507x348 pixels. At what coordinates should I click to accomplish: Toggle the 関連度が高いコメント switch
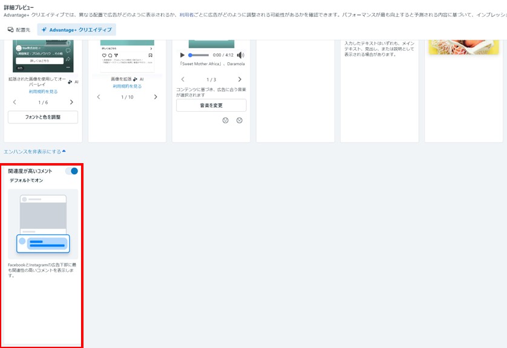coord(72,171)
